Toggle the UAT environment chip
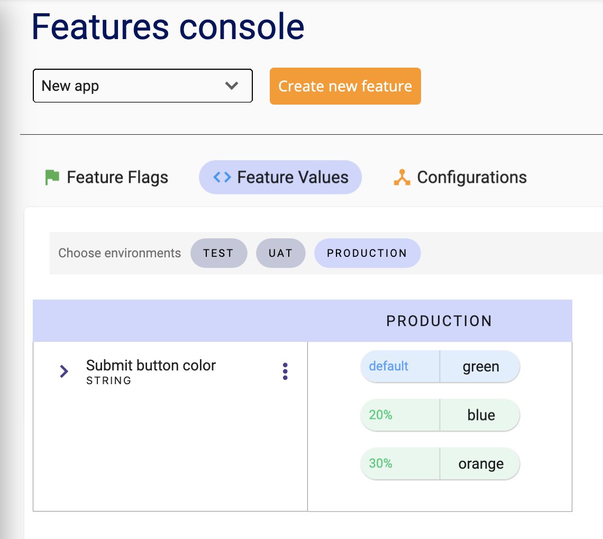Image resolution: width=603 pixels, height=539 pixels. pos(281,253)
